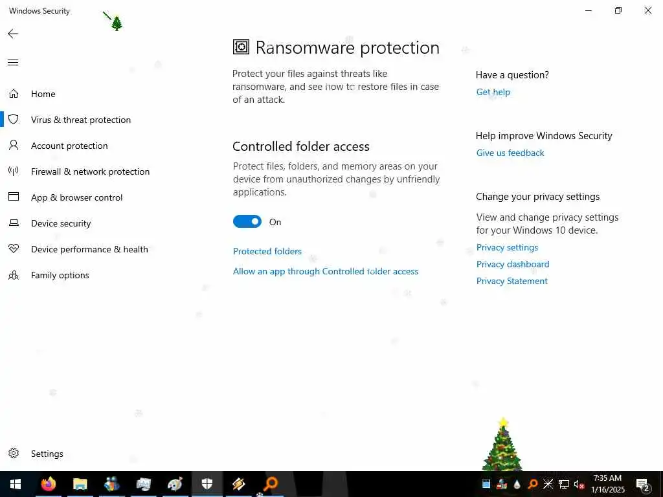Open the notification action center

[643, 484]
